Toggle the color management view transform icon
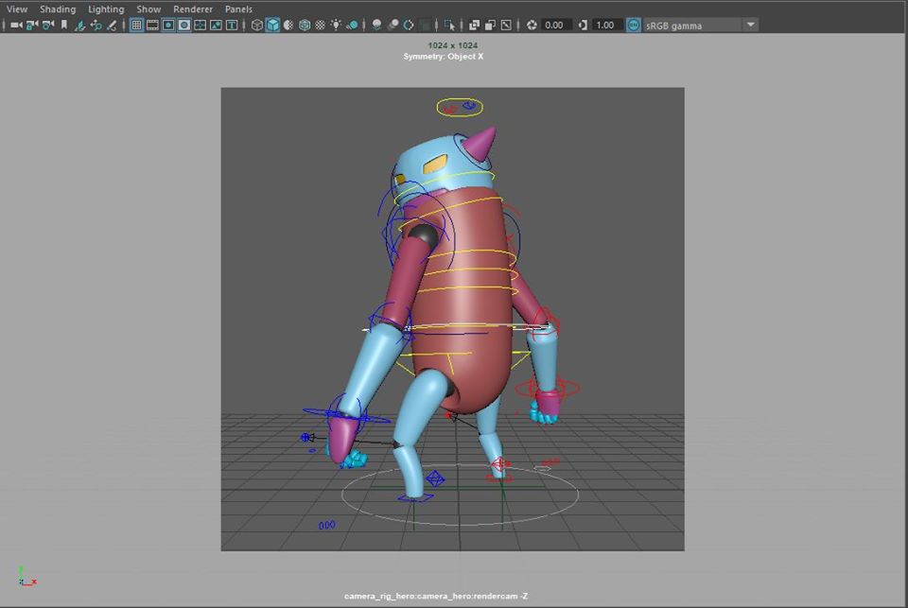 coord(633,25)
